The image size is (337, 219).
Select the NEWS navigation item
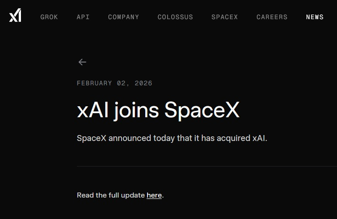[x=315, y=17]
